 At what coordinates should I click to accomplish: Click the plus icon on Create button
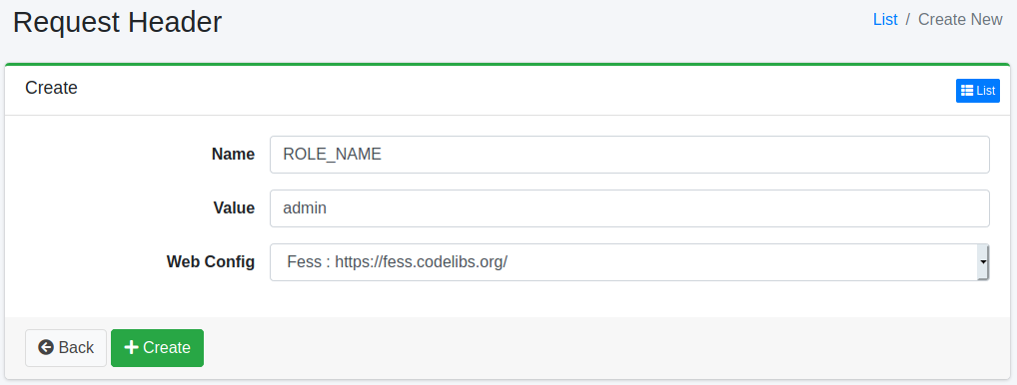[x=131, y=347]
